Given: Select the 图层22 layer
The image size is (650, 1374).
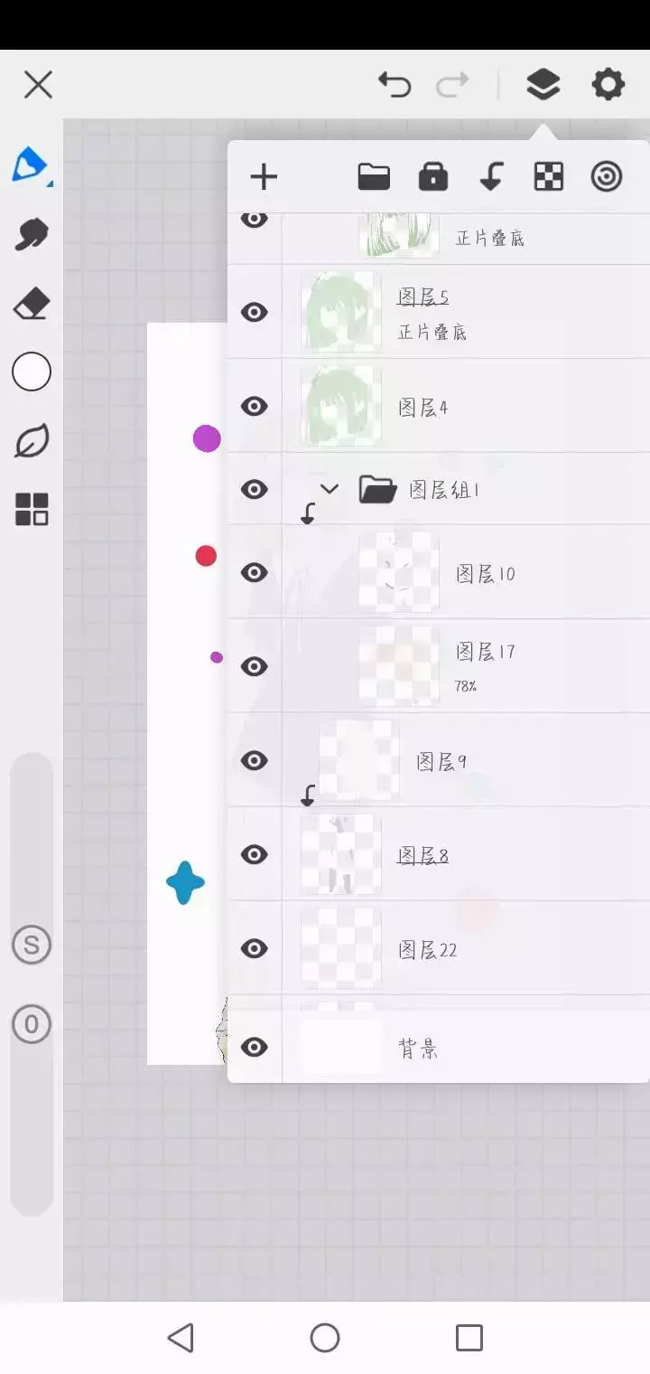Looking at the screenshot, I should tap(439, 948).
